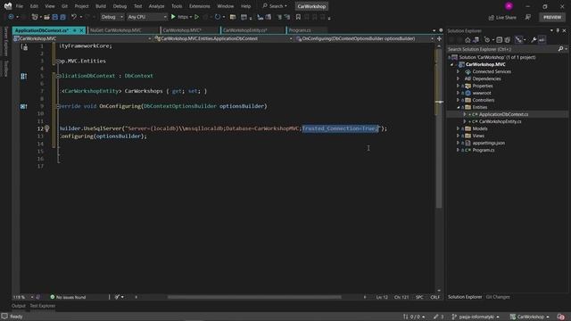Click the notifications icon in status bar
Viewport: 571px width, 321px height.
(x=561, y=317)
